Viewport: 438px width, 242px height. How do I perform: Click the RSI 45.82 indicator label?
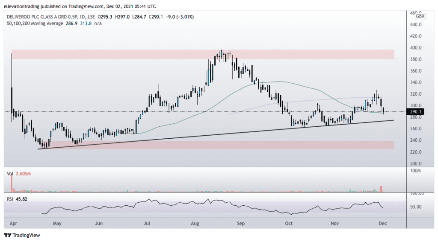17,199
